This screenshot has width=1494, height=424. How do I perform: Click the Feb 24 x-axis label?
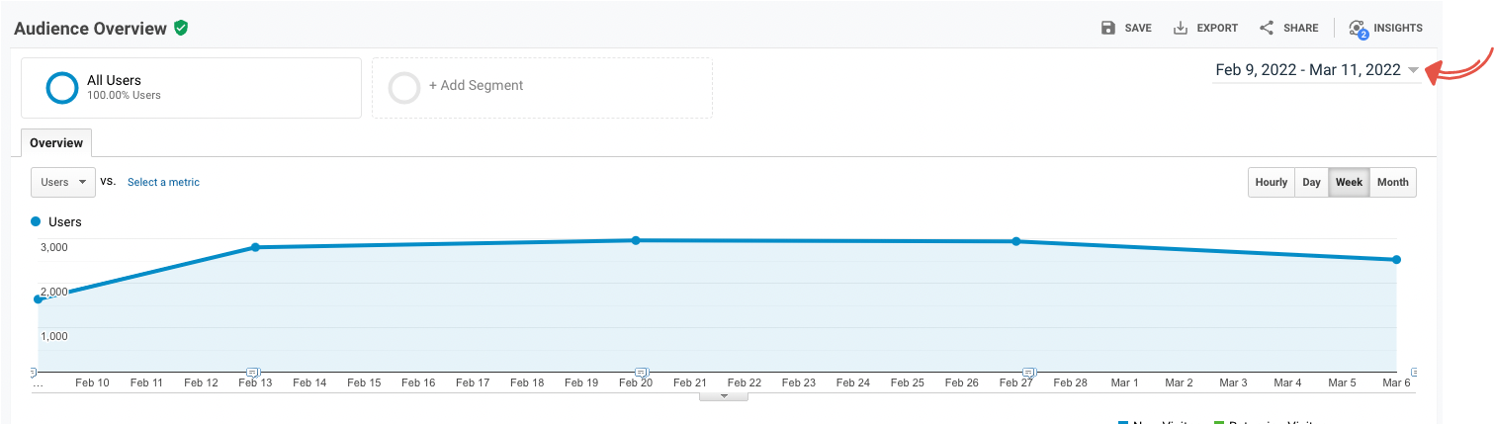tap(852, 382)
